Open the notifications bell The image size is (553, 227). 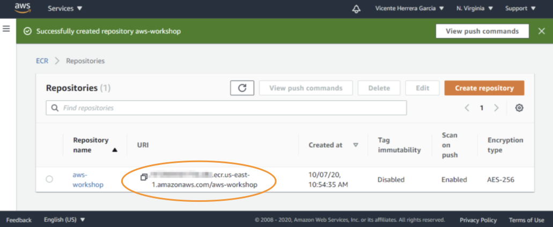click(356, 9)
